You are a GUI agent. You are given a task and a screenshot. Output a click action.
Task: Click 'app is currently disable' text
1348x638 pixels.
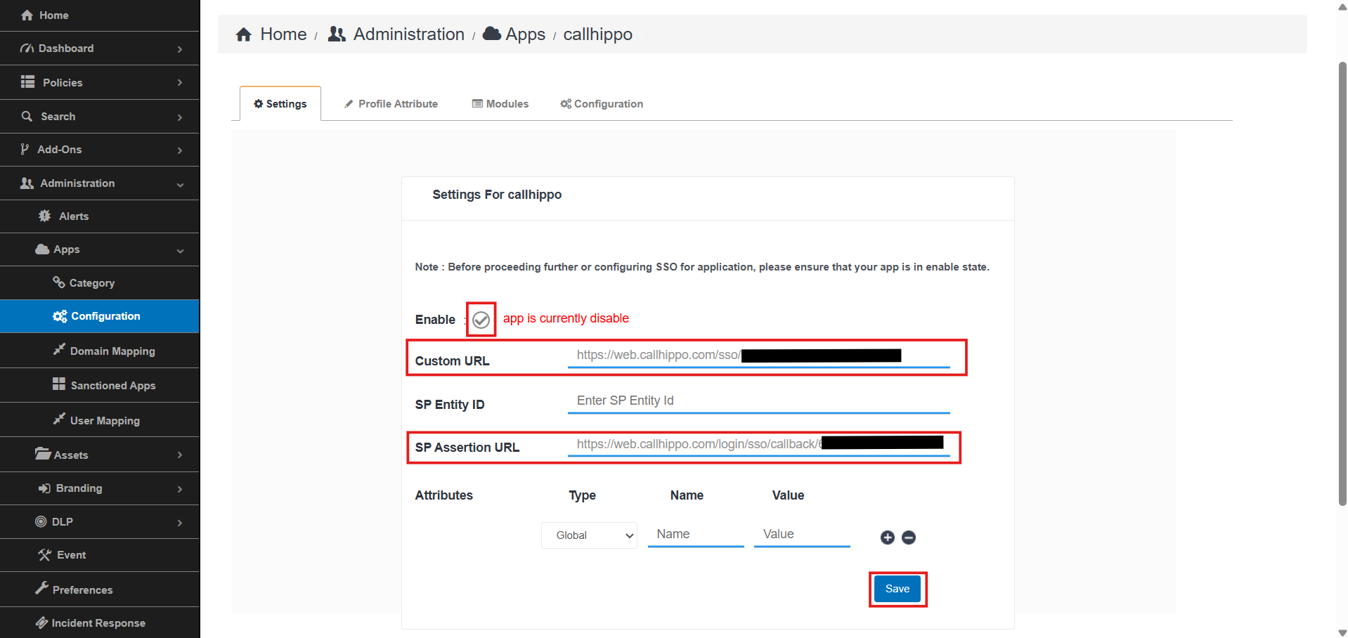tap(566, 318)
